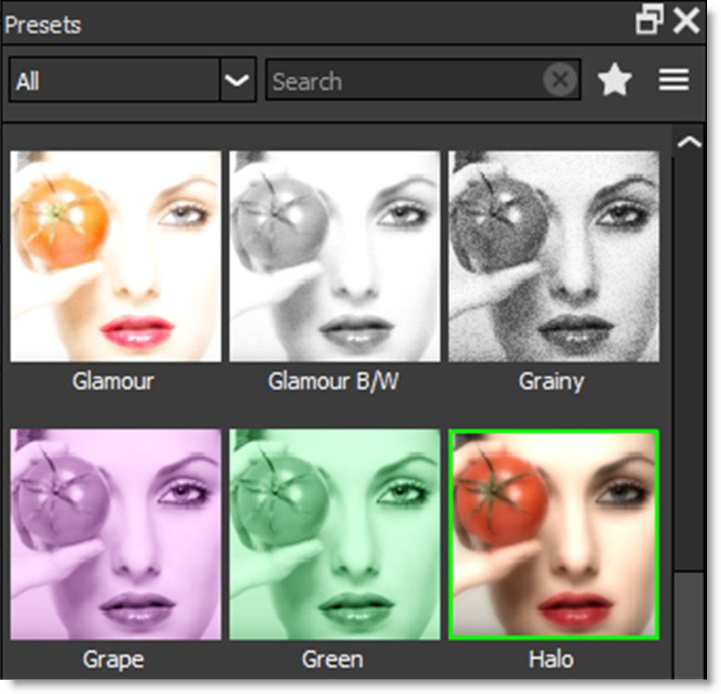Open the All category combo box
The image size is (721, 694).
114,81
